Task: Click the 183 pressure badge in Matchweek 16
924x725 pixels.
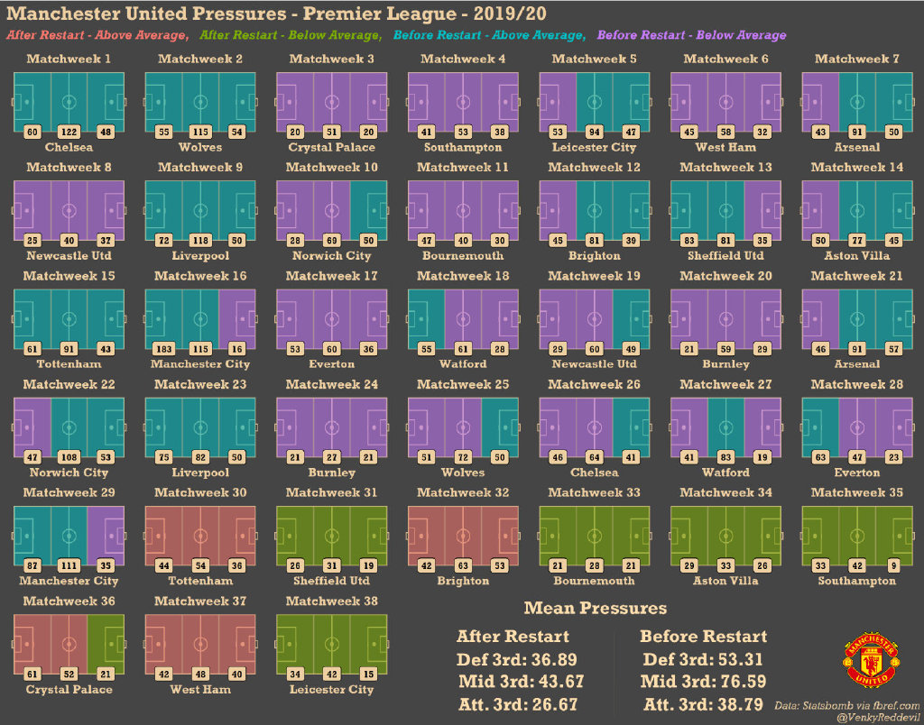Action: [164, 349]
